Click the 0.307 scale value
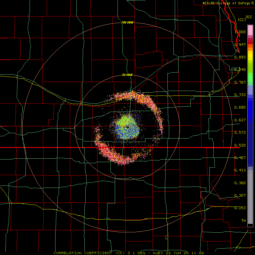Screen dimensions: 255x255 [240, 195]
